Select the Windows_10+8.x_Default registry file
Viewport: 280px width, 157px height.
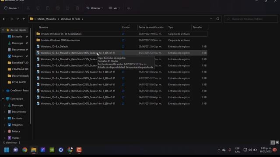(x=122, y=47)
